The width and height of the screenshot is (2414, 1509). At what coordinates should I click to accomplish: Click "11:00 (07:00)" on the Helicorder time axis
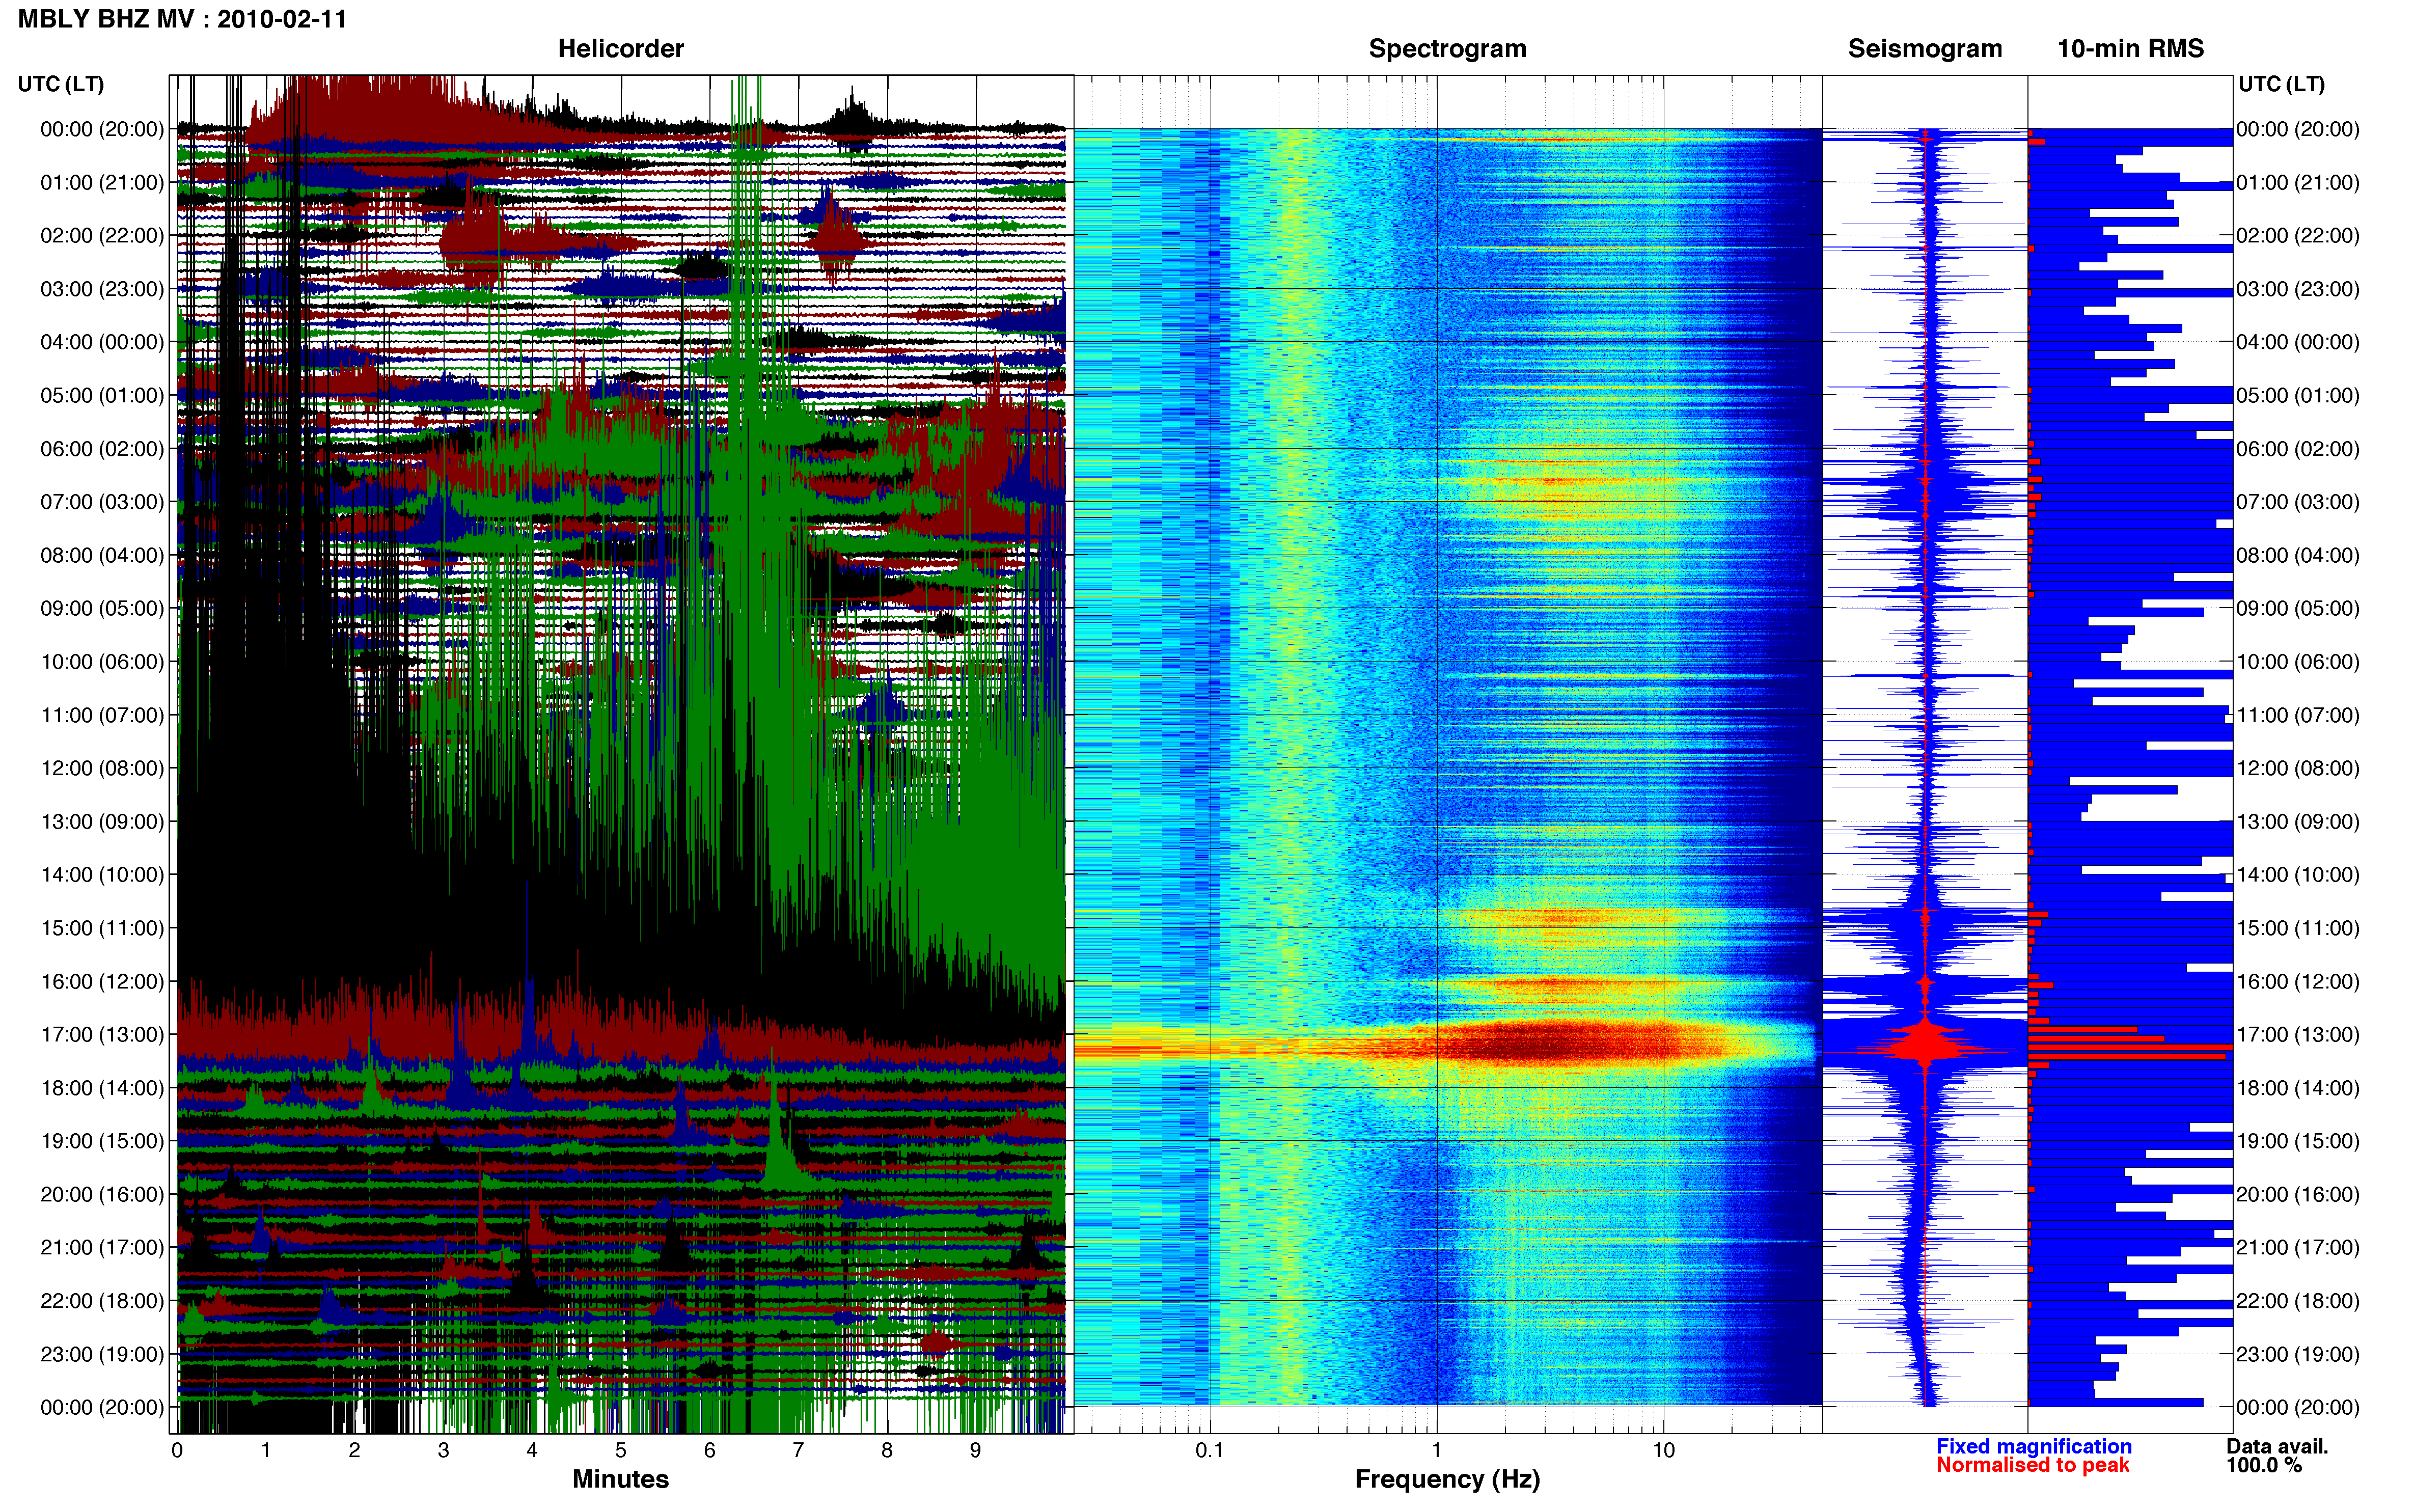point(102,716)
